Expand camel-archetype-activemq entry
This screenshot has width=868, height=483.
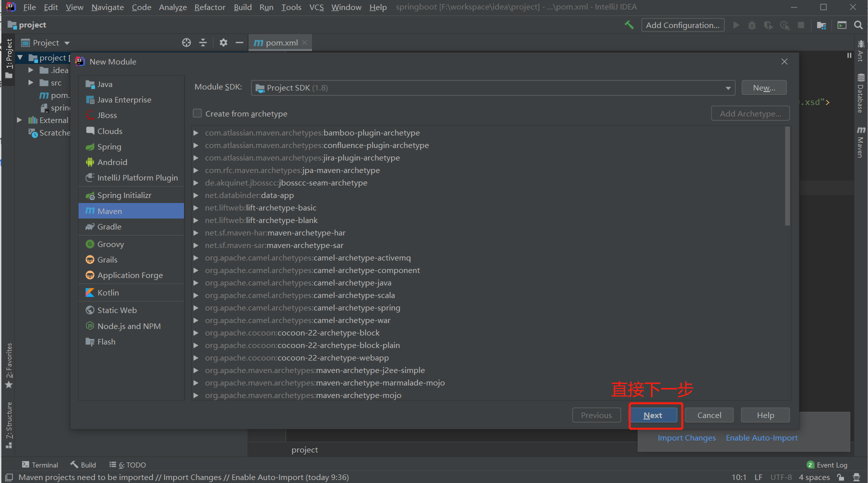[x=196, y=258]
